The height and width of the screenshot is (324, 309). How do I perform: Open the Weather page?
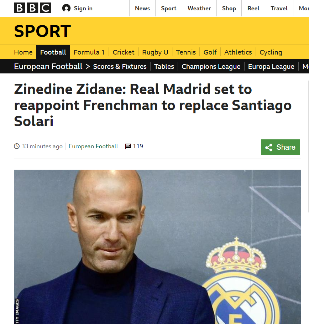199,8
